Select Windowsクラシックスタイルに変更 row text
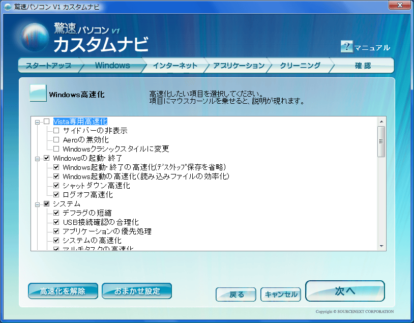This screenshot has height=323, width=414. 116,149
